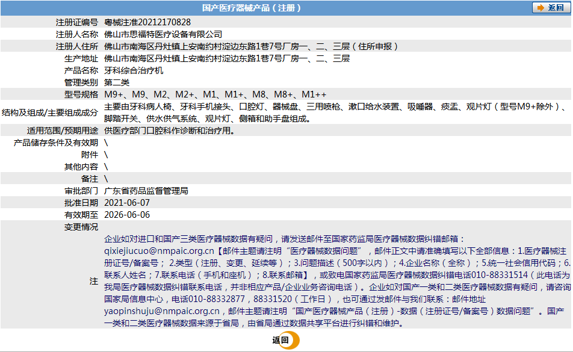573x352 pixels.
Task: Click the 其他内容 label
Action: click(x=81, y=167)
